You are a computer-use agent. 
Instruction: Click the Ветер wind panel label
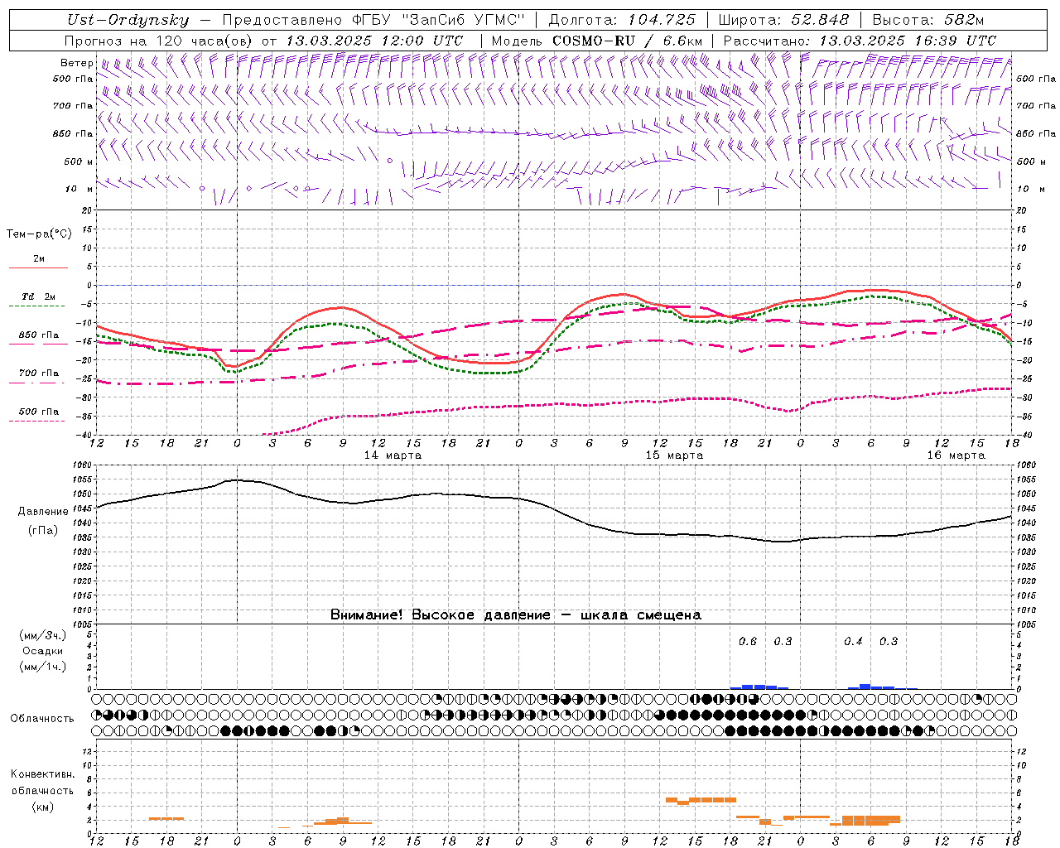pos(76,63)
